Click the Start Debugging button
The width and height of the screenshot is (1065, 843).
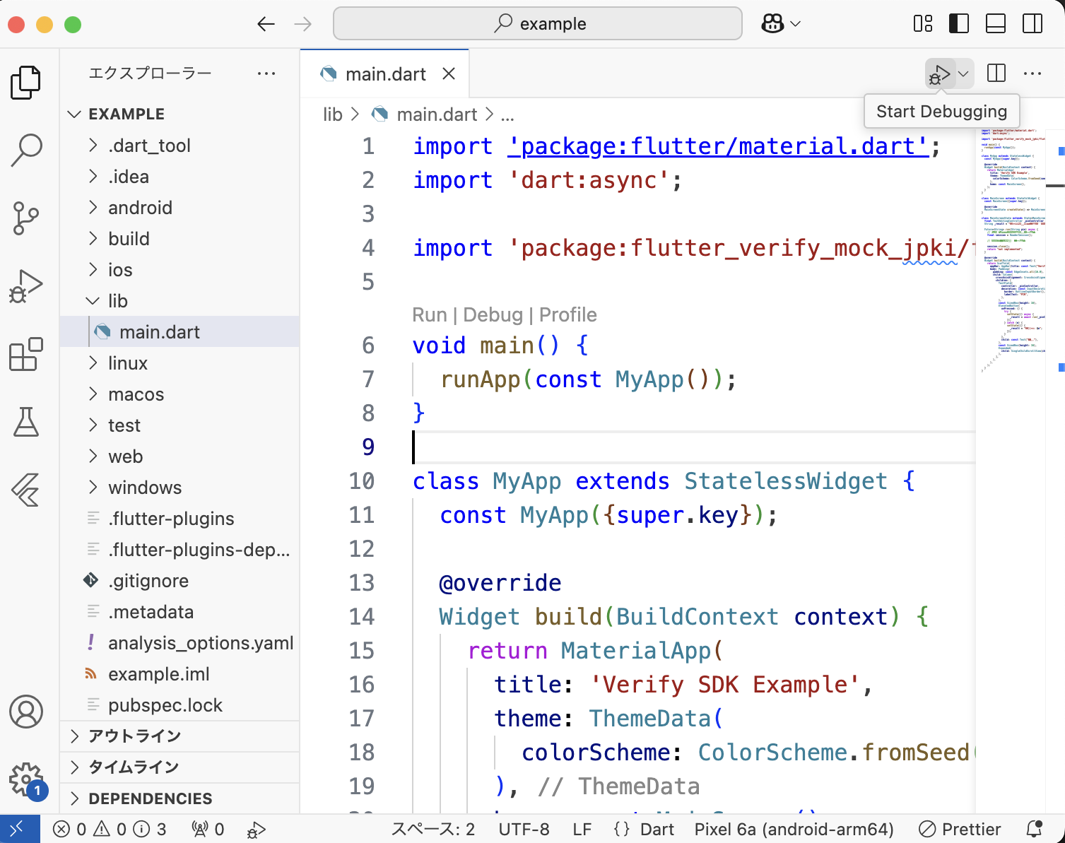[x=939, y=73]
